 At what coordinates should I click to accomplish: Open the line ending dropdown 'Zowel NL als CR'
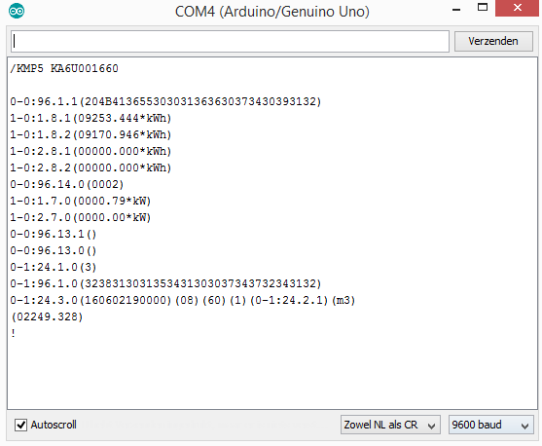390,425
